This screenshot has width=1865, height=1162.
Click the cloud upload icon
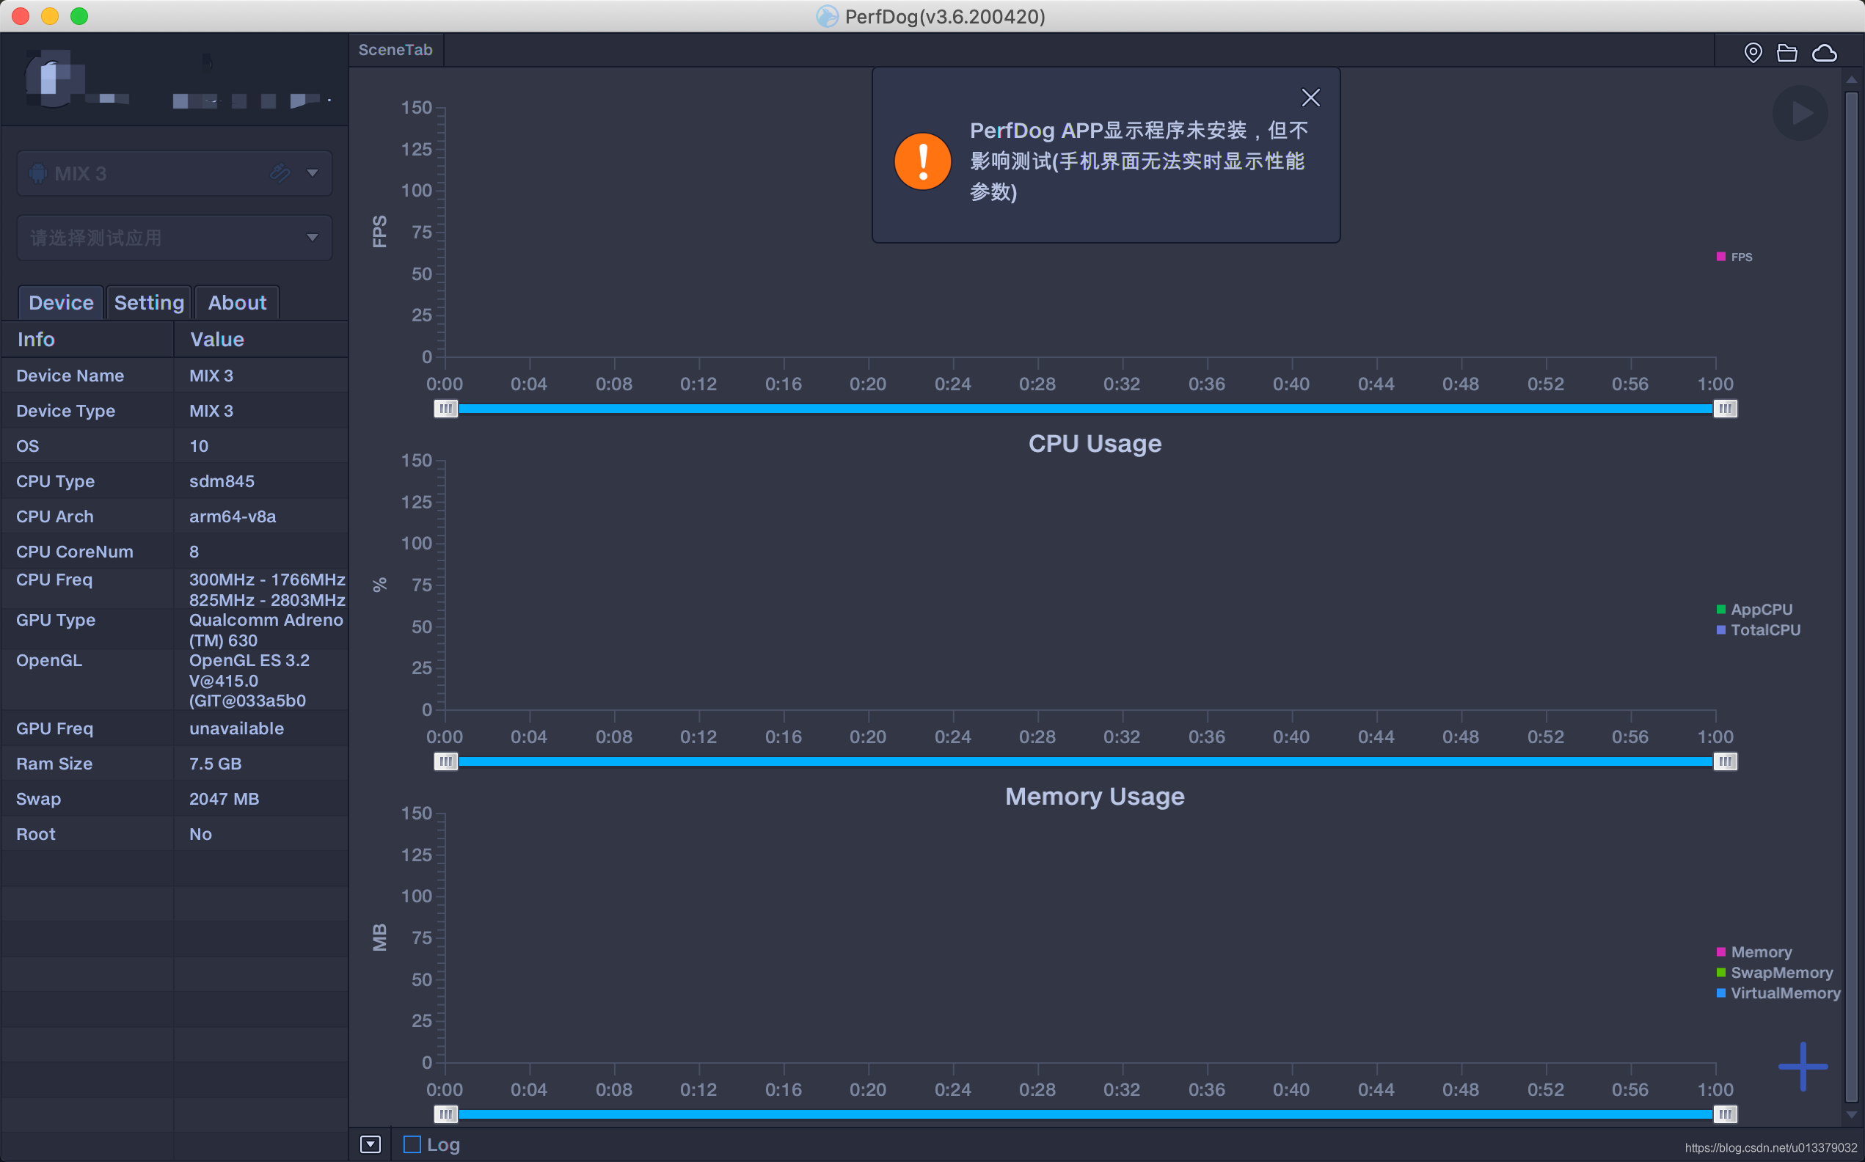[x=1824, y=52]
